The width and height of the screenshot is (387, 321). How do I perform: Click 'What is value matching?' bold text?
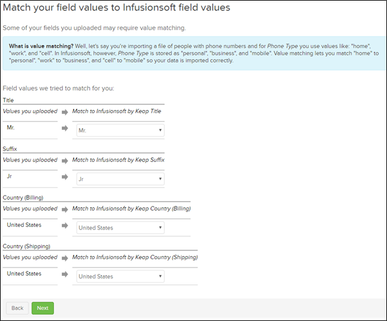pyautogui.click(x=41, y=46)
